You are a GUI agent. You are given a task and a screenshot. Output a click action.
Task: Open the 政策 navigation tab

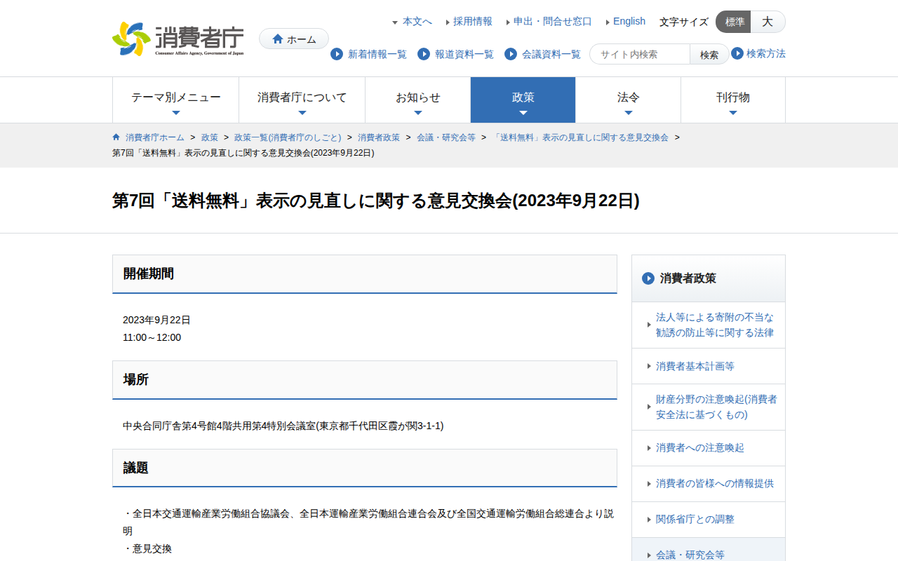pyautogui.click(x=523, y=100)
